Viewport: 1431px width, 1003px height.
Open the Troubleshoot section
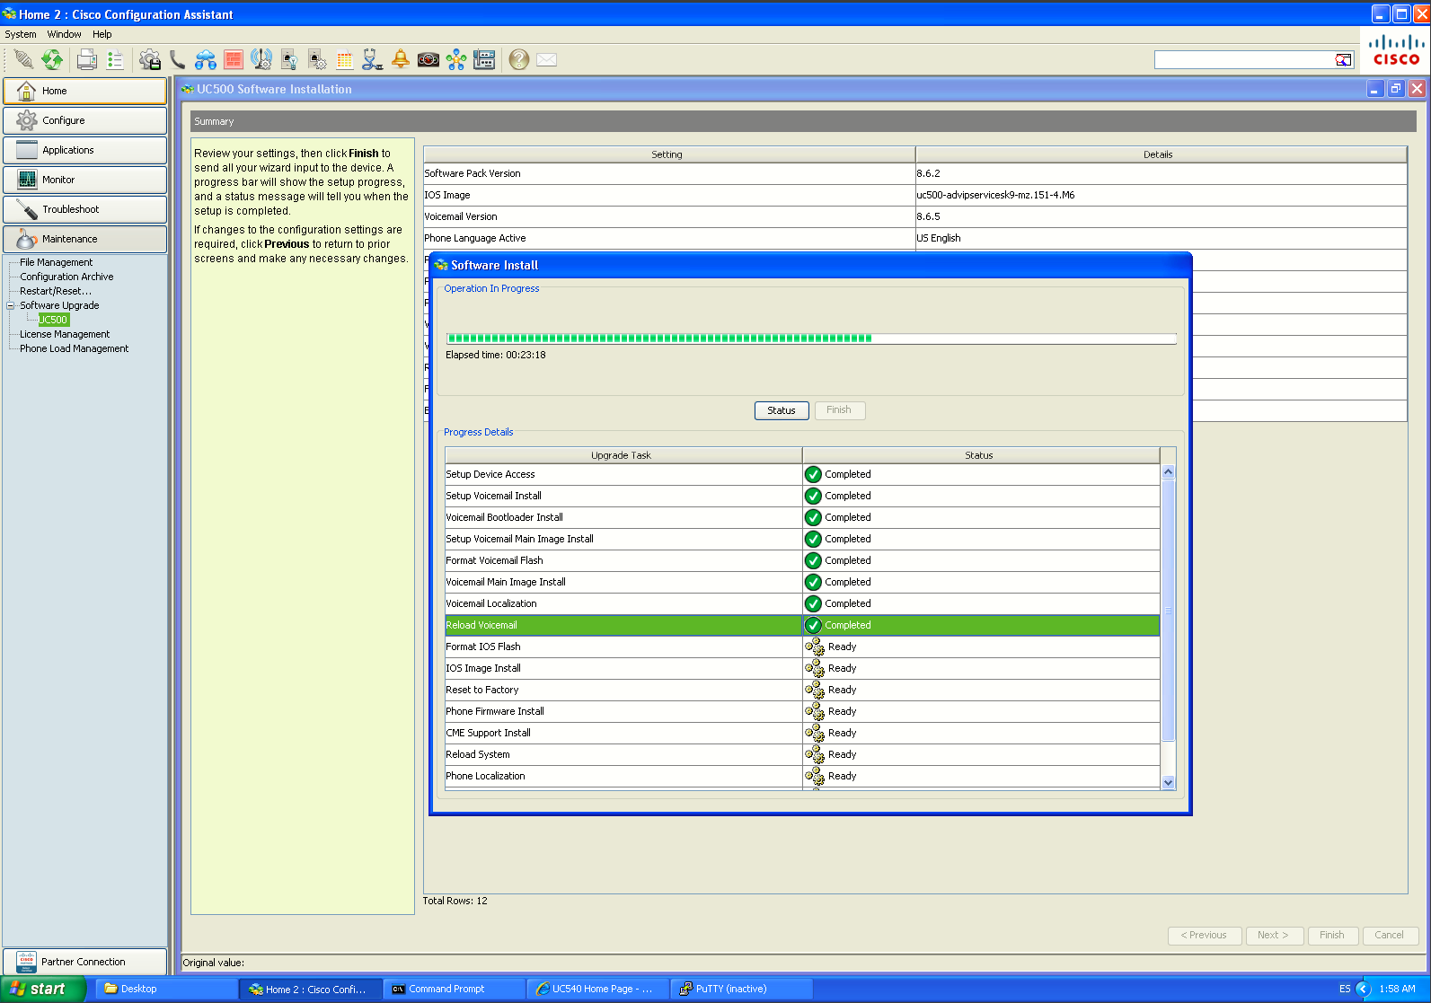pyautogui.click(x=84, y=209)
